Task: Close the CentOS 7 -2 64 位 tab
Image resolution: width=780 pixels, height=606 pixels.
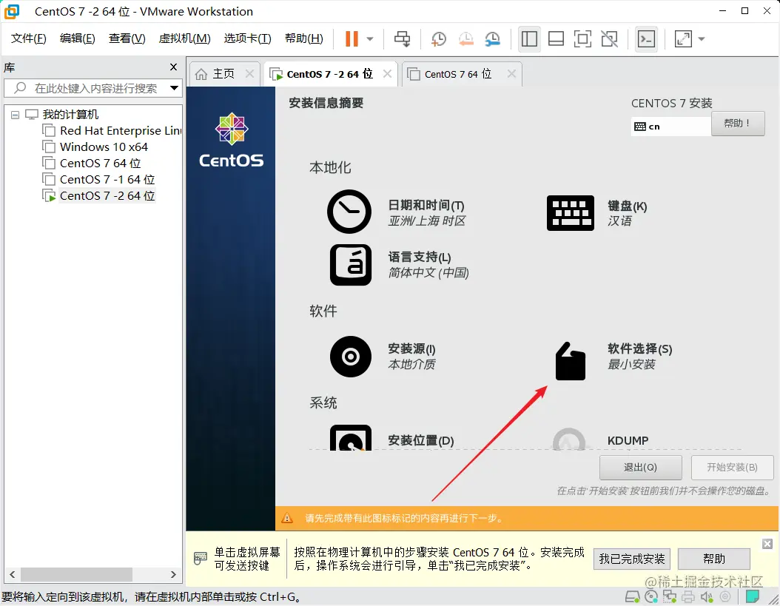Action: (387, 74)
